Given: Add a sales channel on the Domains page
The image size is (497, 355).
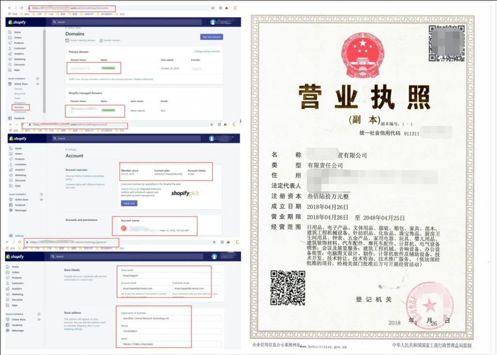Looking at the screenshot, I should tap(38, 78).
